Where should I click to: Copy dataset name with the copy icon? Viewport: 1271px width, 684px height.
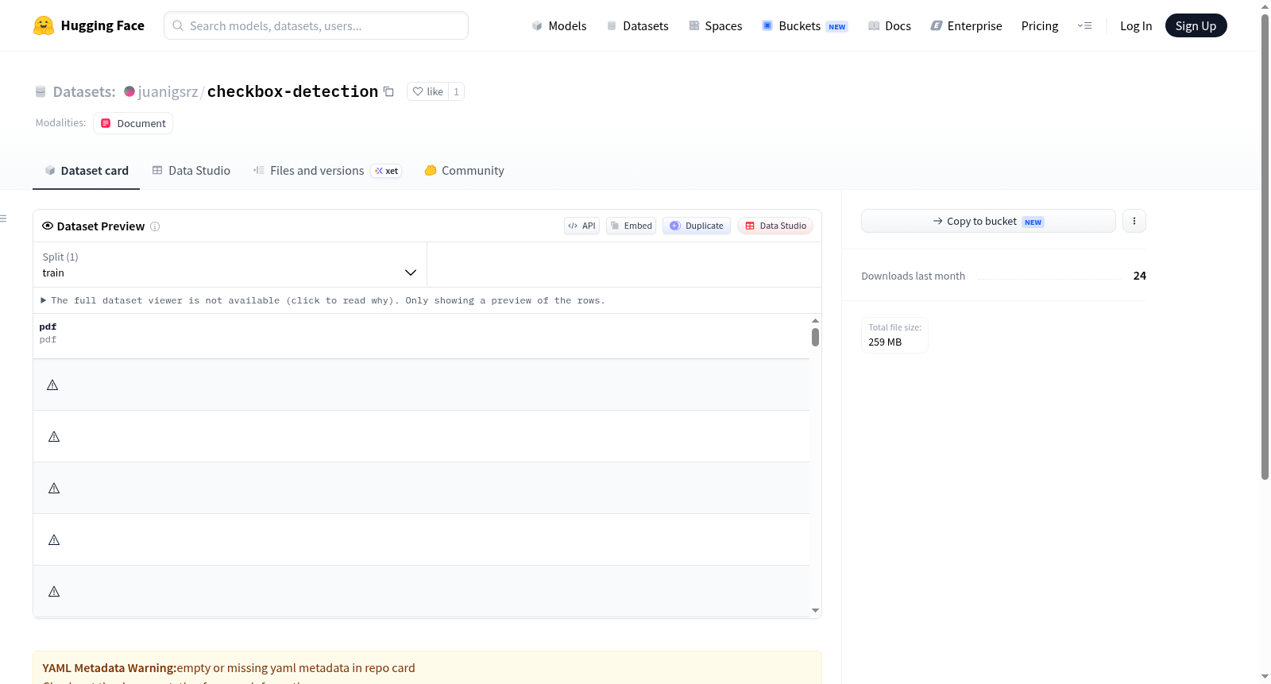coord(388,91)
